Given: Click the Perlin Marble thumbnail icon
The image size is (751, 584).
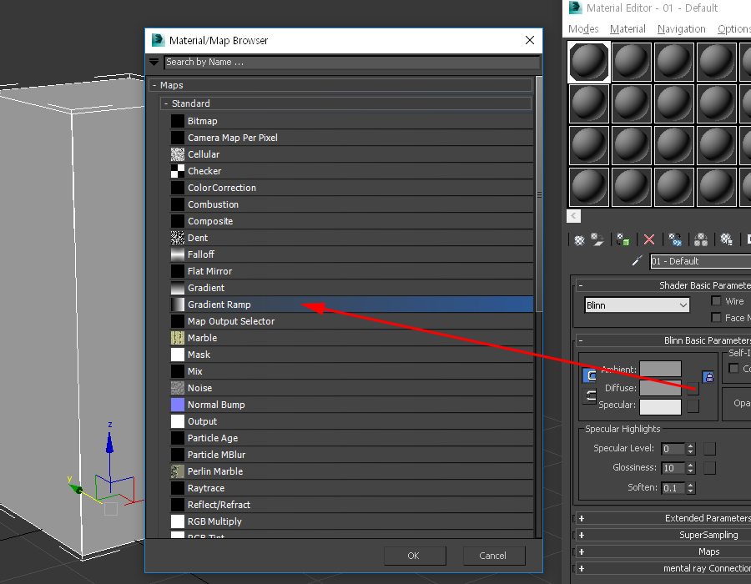Looking at the screenshot, I should coord(178,471).
